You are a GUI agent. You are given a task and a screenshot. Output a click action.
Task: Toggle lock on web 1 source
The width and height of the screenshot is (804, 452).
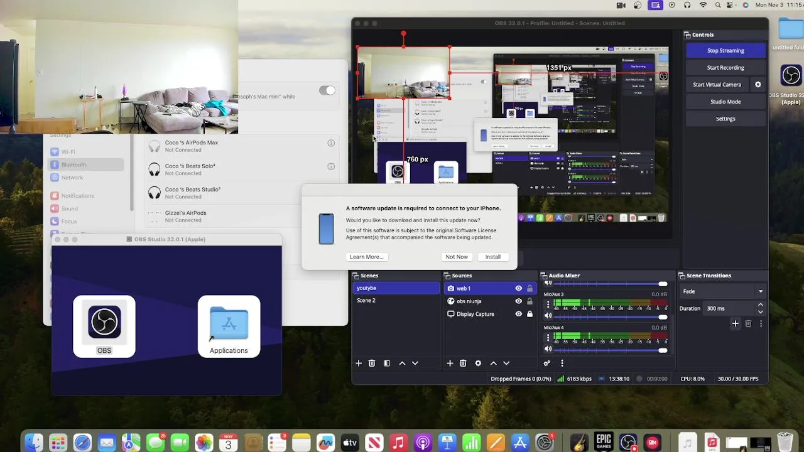pyautogui.click(x=530, y=288)
